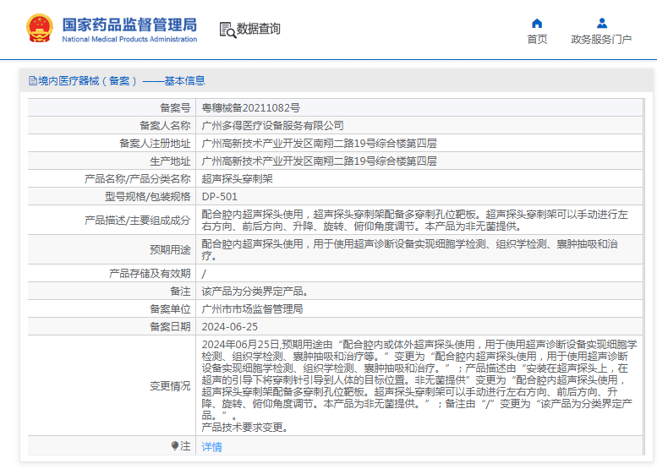The width and height of the screenshot is (657, 469).
Task: Select model value DP-501
Action: [219, 197]
